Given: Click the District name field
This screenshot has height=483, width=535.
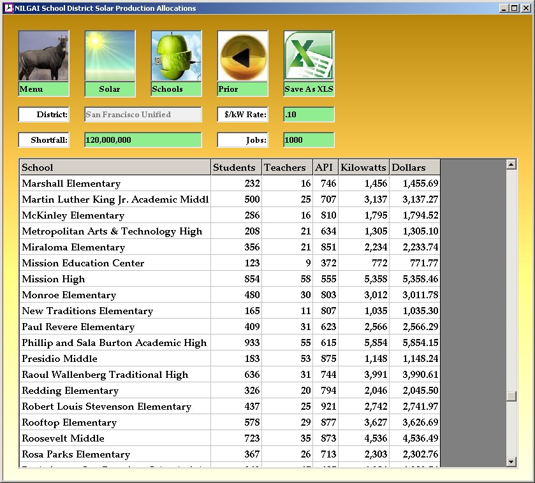Looking at the screenshot, I should tap(143, 115).
